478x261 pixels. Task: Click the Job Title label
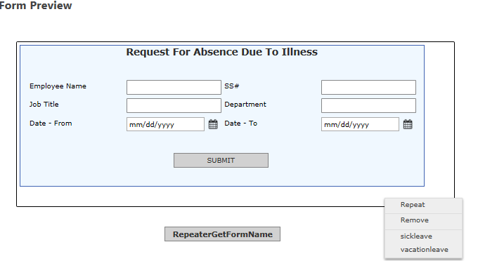click(x=44, y=105)
